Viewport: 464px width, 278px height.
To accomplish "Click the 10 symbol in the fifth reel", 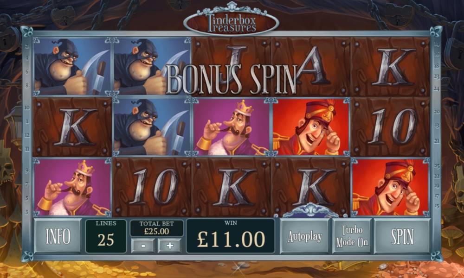I will point(390,127).
